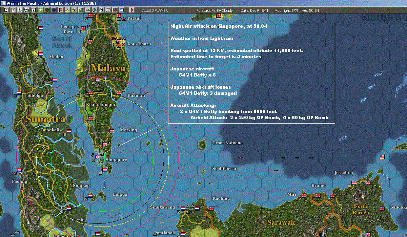Click the 'Hex: 50 84' status text
Viewport: 407px width, 237px height.
310,10
